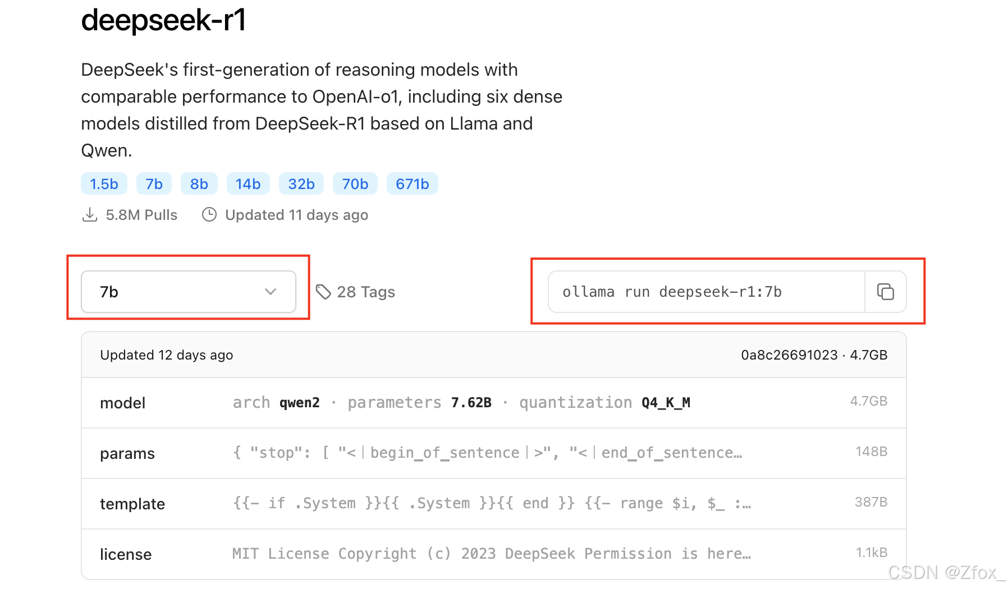Select the 671b size tag
The width and height of the screenshot is (1008, 589).
click(413, 184)
